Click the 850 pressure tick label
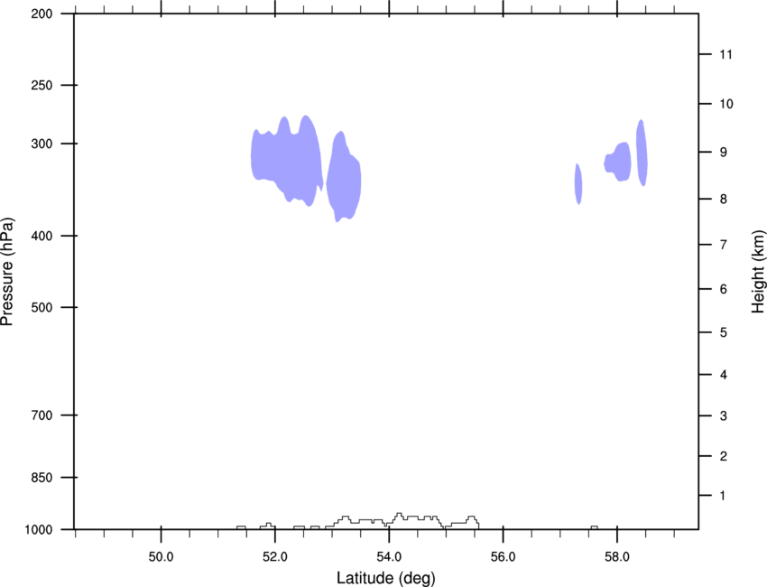Viewport: 767px width, 587px height. coord(42,478)
